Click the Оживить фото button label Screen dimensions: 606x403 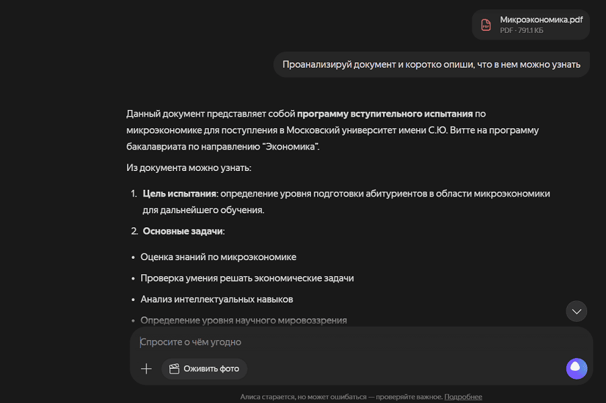(211, 369)
